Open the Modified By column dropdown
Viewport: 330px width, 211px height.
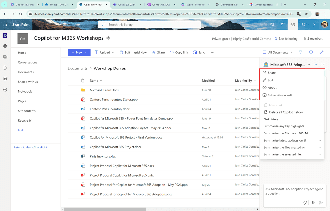tap(245, 81)
